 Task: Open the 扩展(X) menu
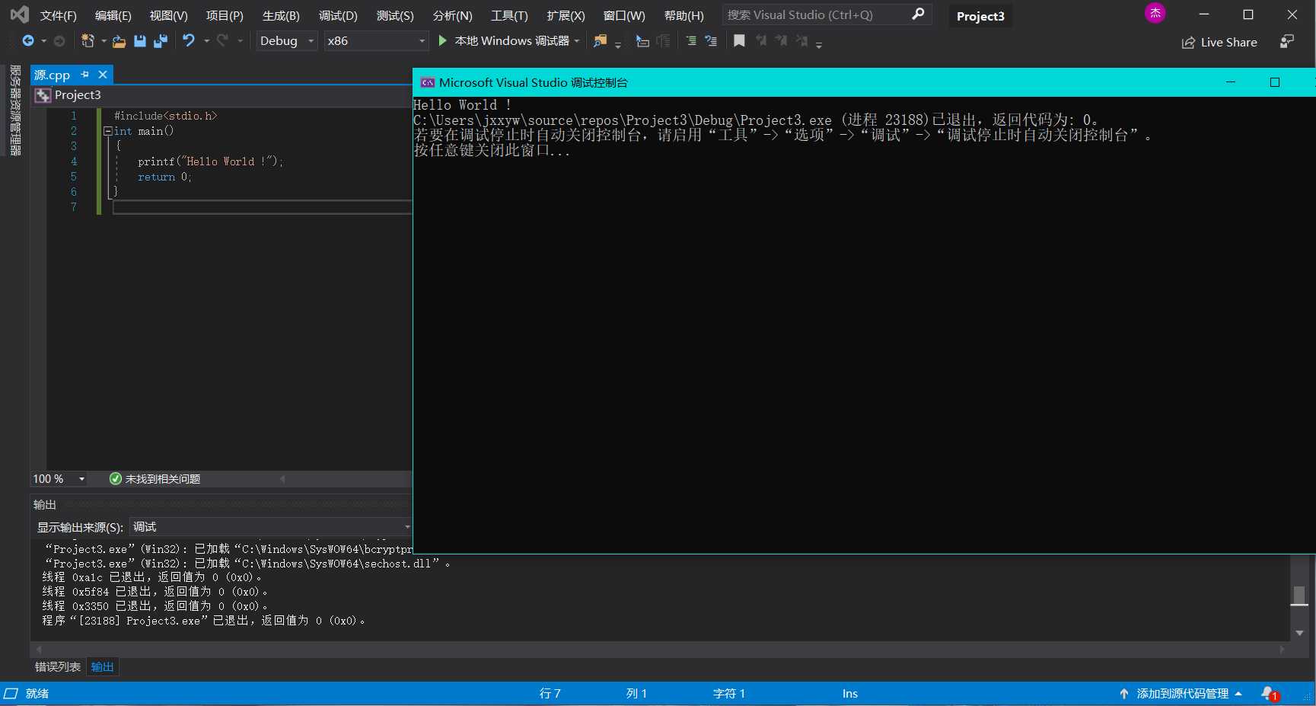click(566, 15)
